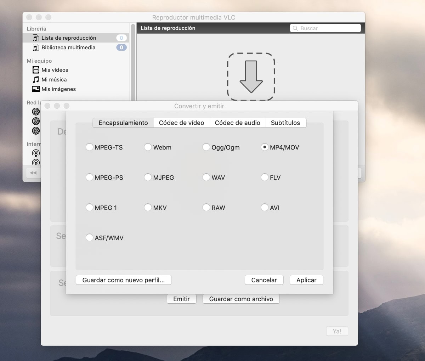Click the Biblioteca multimedia icon

click(36, 47)
